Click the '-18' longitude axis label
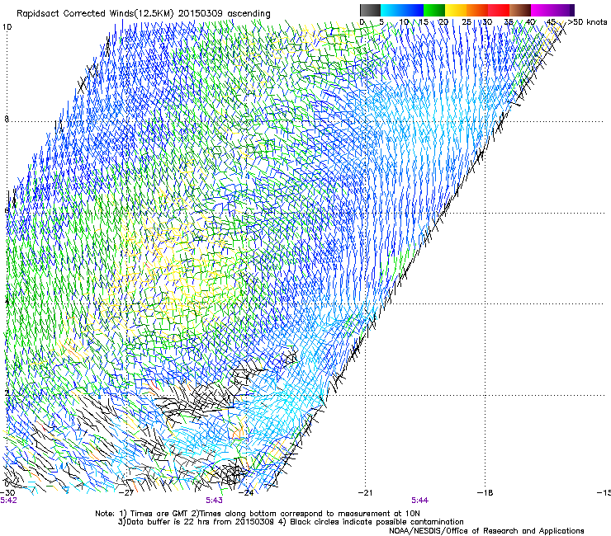 coord(485,493)
